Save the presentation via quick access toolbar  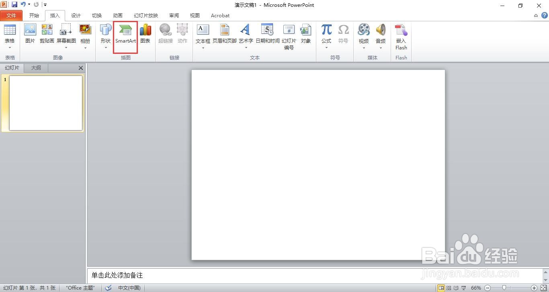coord(14,5)
